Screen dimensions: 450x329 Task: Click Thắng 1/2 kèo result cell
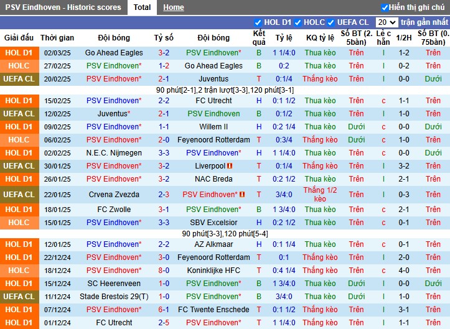[x=320, y=195]
